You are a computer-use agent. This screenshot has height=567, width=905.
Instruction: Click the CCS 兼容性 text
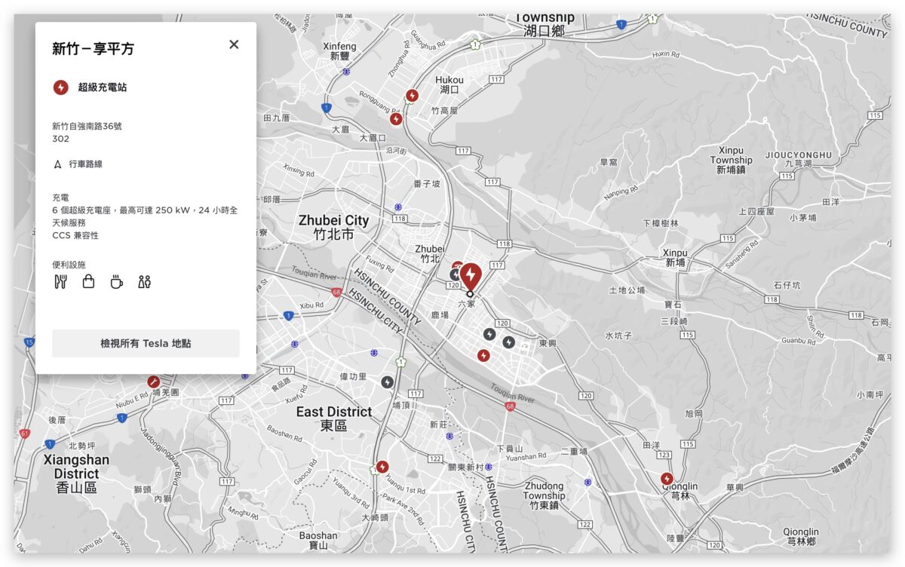pyautogui.click(x=75, y=235)
